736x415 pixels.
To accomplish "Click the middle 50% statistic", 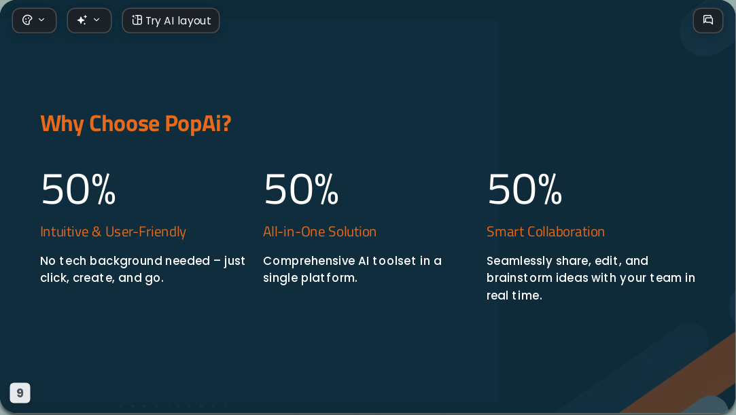I will (301, 189).
